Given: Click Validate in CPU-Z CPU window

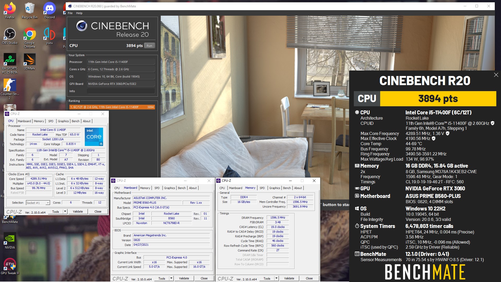Looking at the screenshot, I should coord(78,211).
